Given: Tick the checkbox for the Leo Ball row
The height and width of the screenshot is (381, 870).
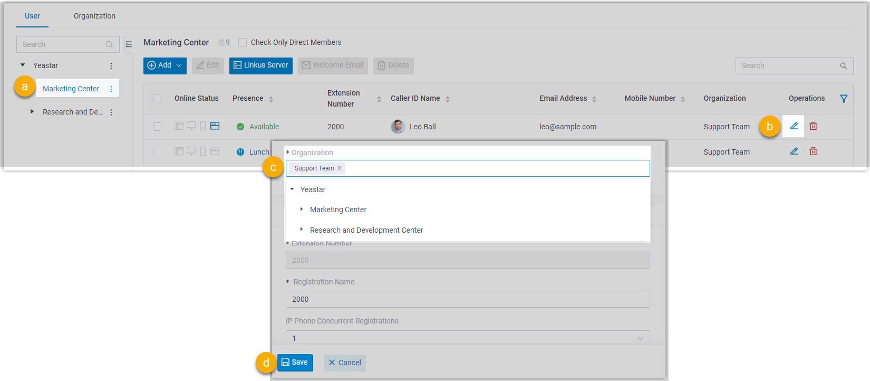Looking at the screenshot, I should click(x=157, y=127).
